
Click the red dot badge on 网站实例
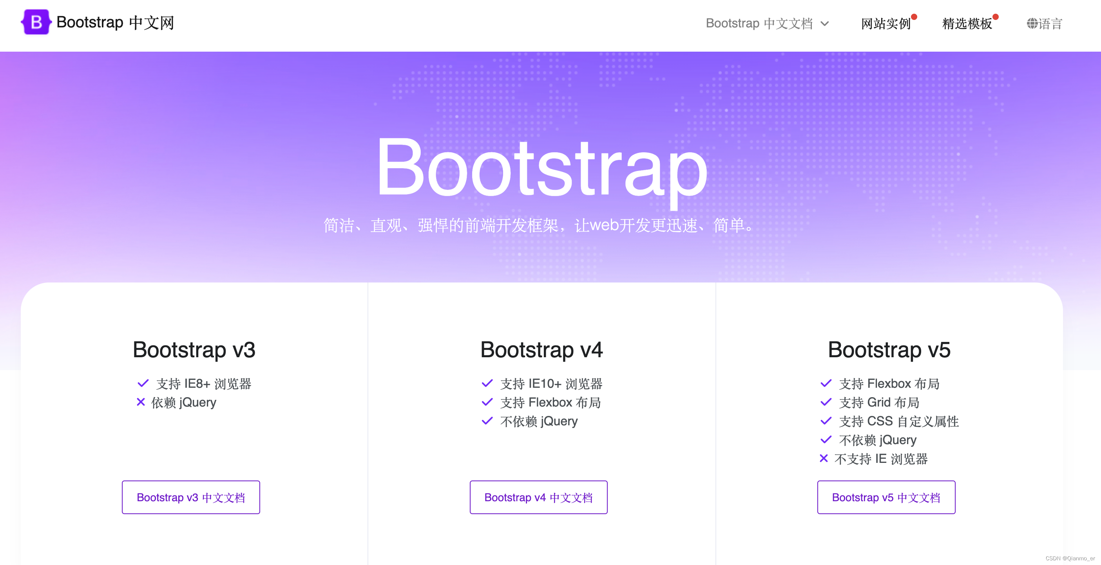point(914,17)
